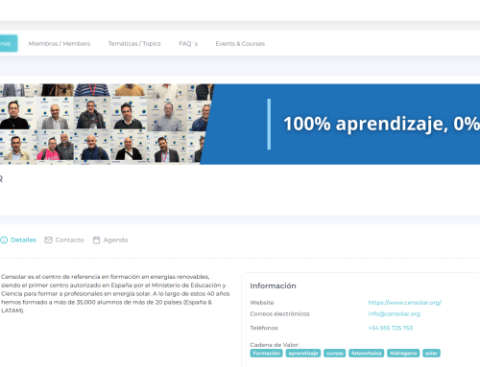Select the aprendizaje tag
Image resolution: width=480 pixels, height=367 pixels.
pos(303,354)
